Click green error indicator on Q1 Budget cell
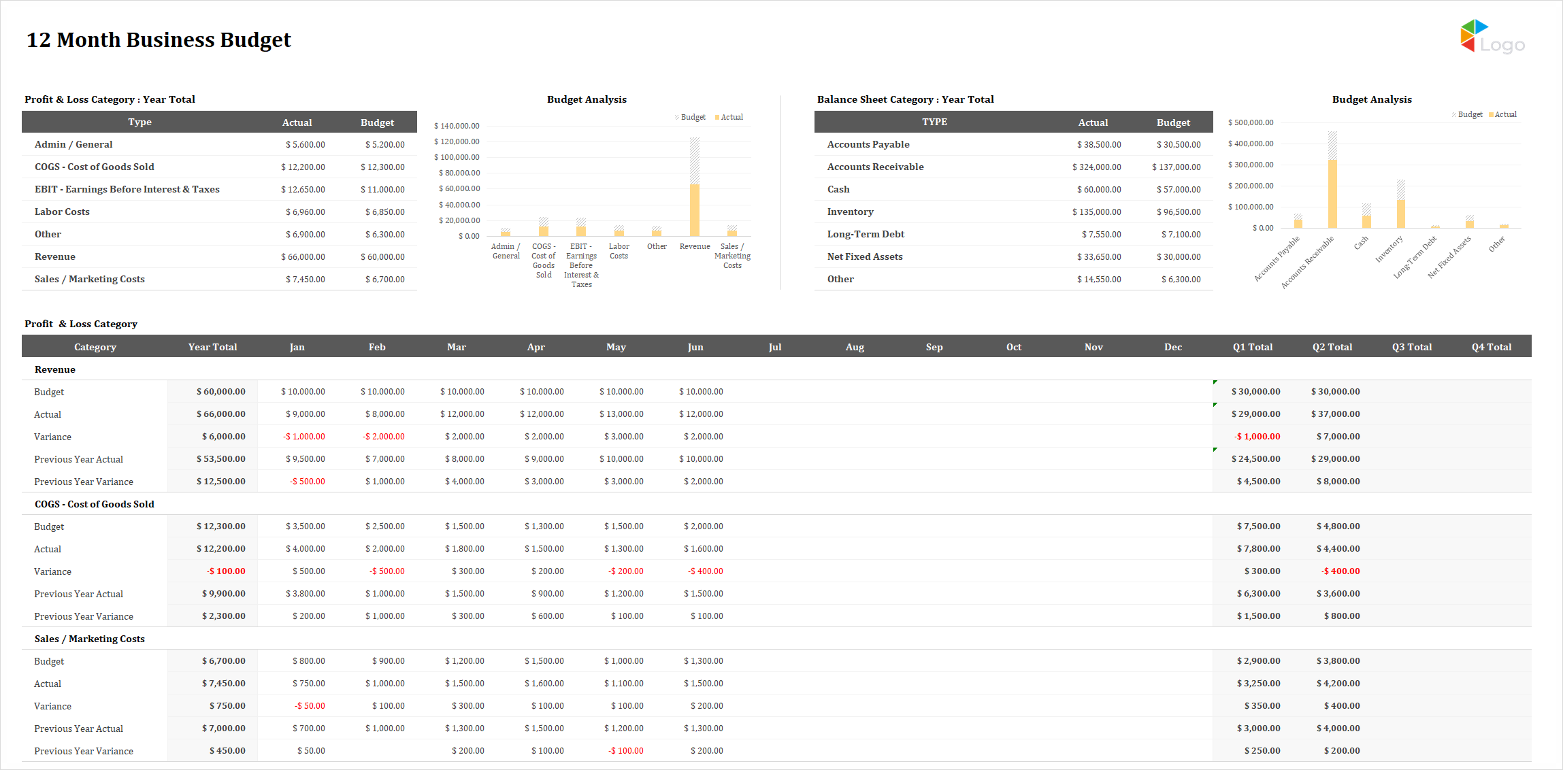The image size is (1563, 770). click(x=1215, y=382)
